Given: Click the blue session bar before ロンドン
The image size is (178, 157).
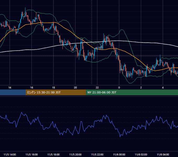Looking at the screenshot, I should click(13, 92).
